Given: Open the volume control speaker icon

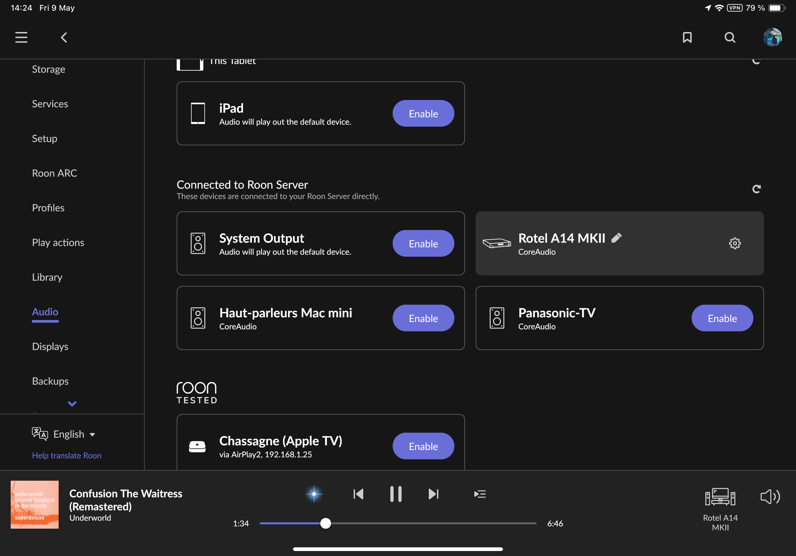Looking at the screenshot, I should tap(770, 496).
